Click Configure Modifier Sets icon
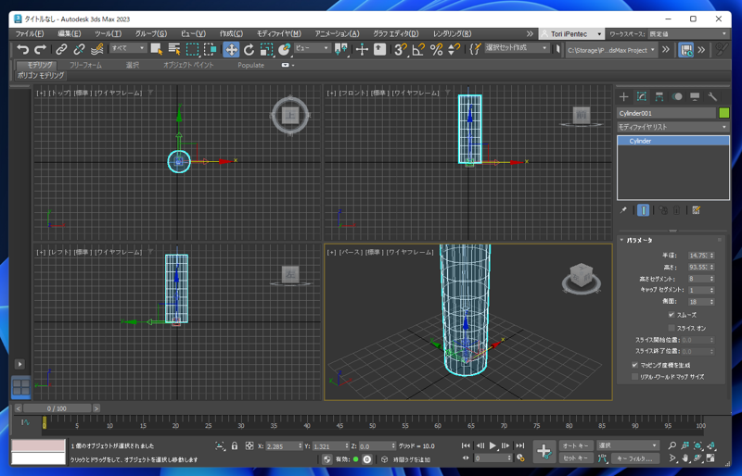The image size is (742, 476). (697, 210)
